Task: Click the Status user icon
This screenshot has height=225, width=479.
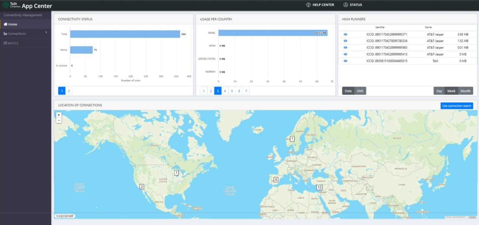Action: [346, 5]
